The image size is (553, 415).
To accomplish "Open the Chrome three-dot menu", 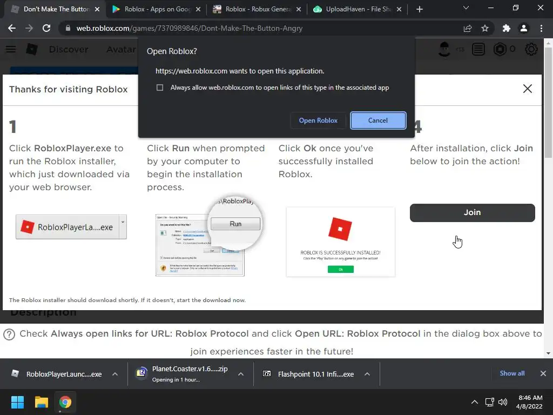I will point(541,28).
